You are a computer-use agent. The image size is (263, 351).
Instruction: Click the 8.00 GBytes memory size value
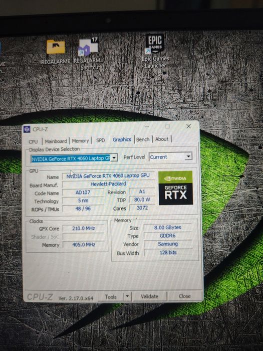168,228
